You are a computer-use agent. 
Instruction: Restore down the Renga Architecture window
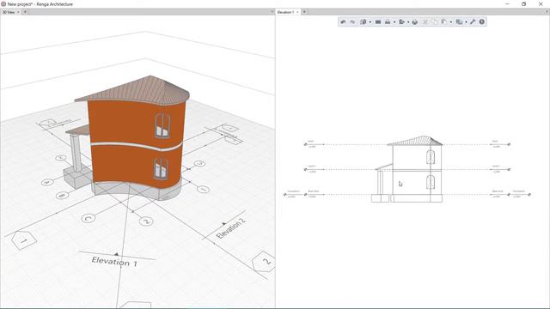pyautogui.click(x=523, y=3)
